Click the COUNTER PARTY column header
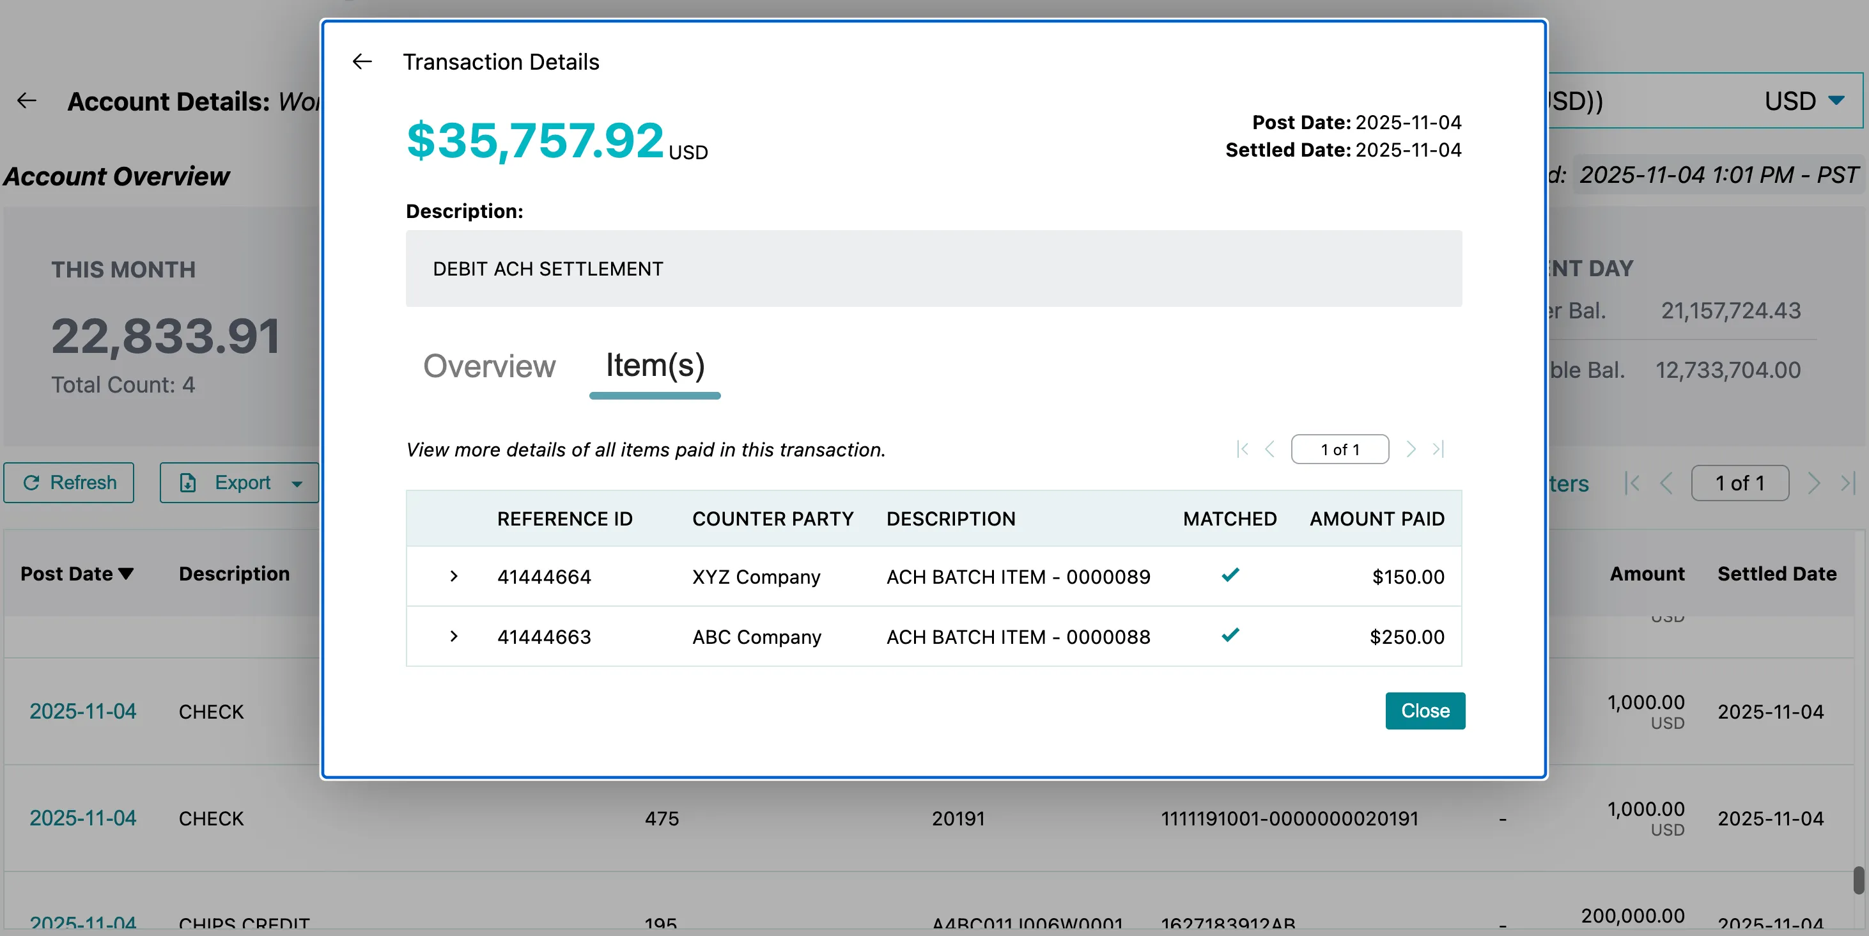1869x936 pixels. [773, 519]
